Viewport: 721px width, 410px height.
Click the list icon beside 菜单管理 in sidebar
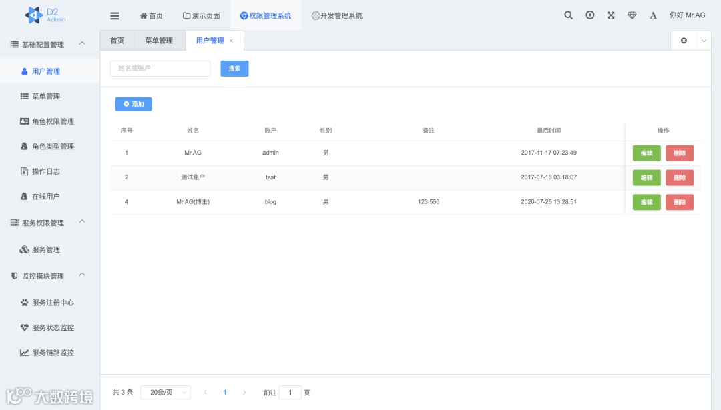(25, 96)
